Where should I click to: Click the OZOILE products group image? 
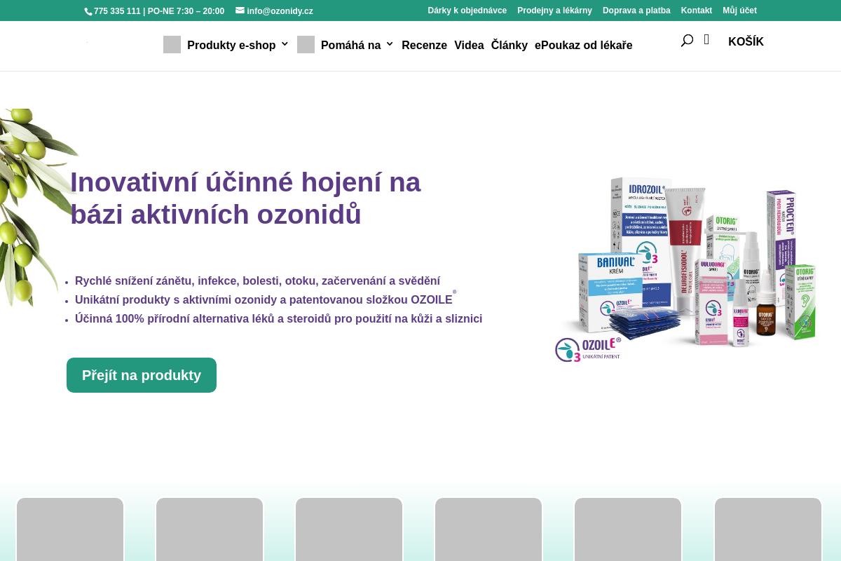click(x=687, y=269)
